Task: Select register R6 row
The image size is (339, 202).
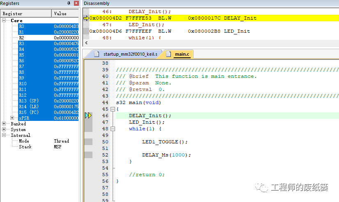Action: (x=48, y=61)
